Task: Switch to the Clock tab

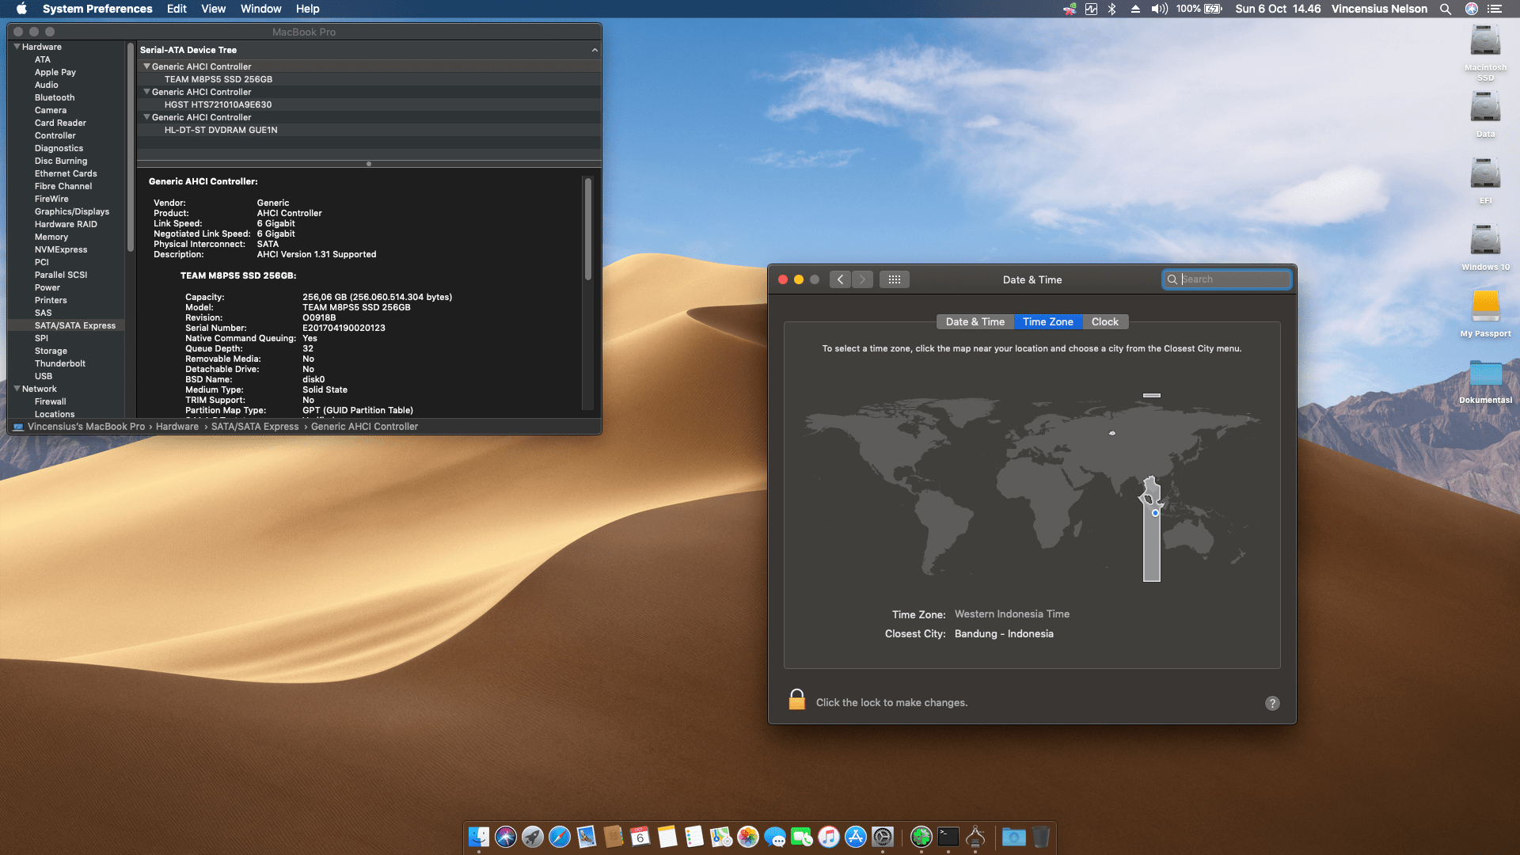Action: click(1104, 321)
